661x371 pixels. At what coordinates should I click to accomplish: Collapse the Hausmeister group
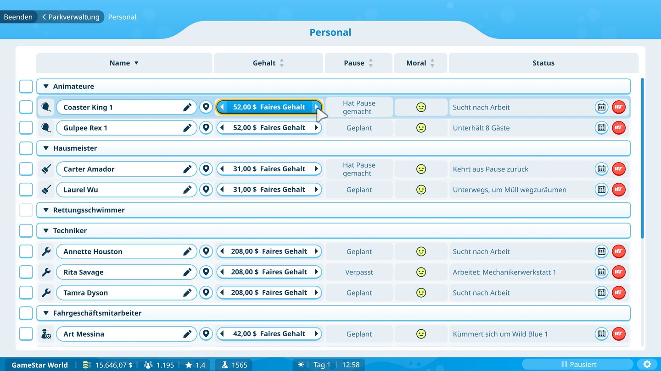46,148
